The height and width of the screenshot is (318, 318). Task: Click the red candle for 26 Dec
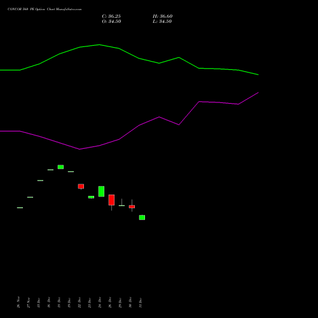(x=111, y=200)
